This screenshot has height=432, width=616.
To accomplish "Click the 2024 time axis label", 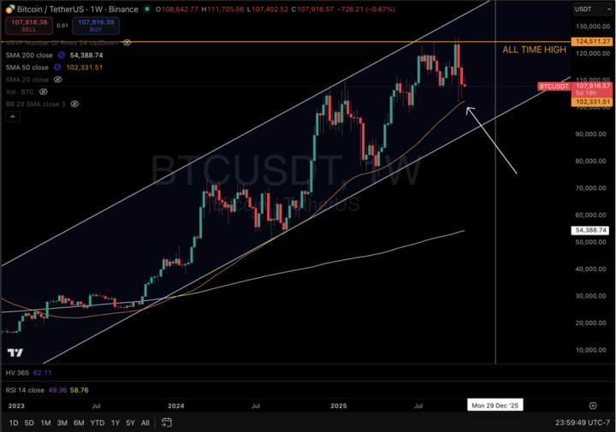I will click(175, 405).
